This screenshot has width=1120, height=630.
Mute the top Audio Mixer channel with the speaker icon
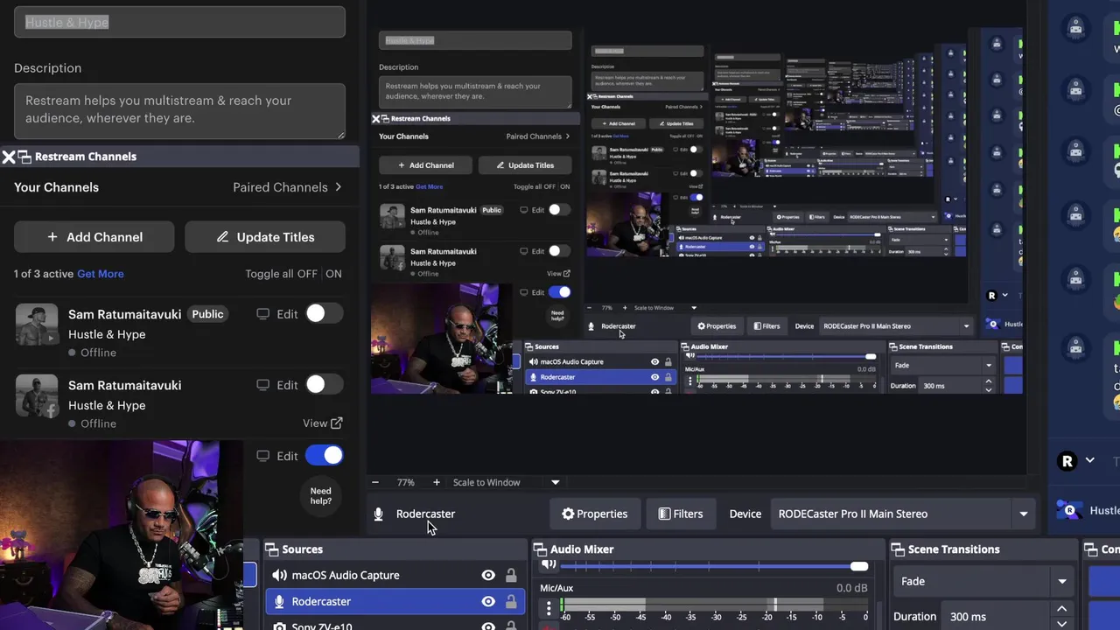tap(549, 565)
